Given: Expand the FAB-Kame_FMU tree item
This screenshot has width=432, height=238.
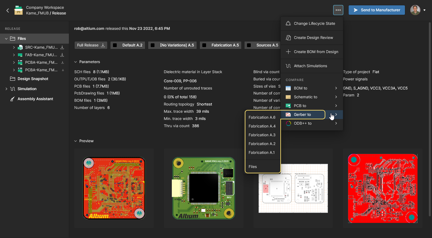Looking at the screenshot, I should [x=14, y=55].
